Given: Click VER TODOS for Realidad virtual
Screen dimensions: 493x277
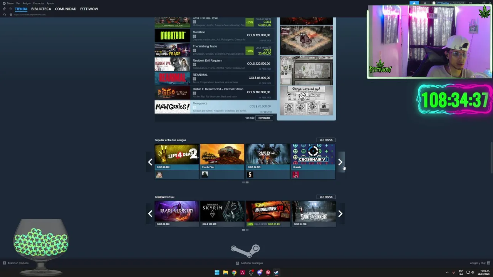Looking at the screenshot, I should [x=326, y=197].
